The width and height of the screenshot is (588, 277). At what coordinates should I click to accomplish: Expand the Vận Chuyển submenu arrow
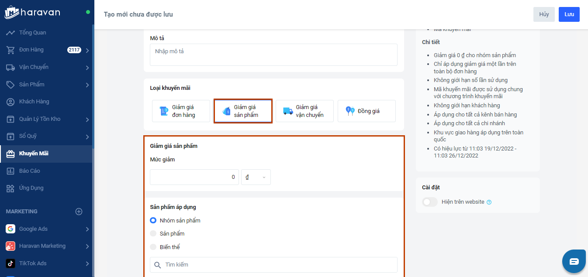[x=87, y=68]
